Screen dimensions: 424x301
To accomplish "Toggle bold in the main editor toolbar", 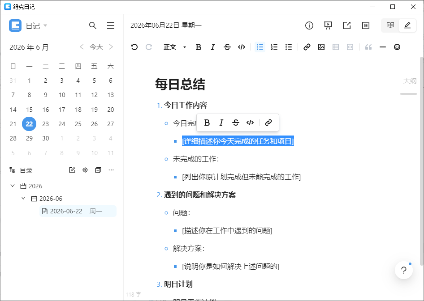I will pyautogui.click(x=199, y=47).
